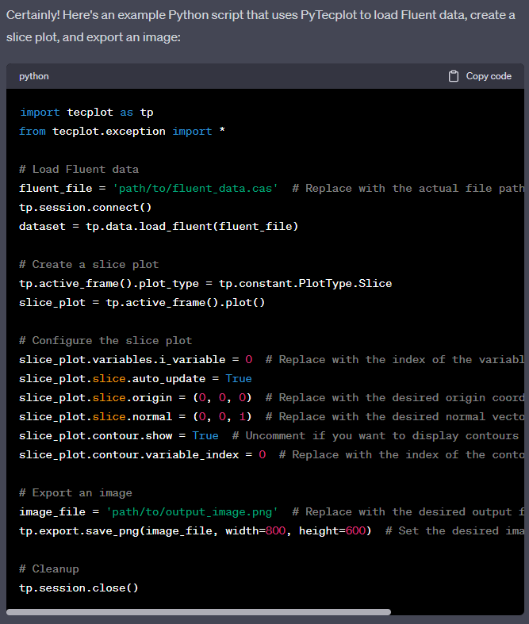Click the line 'import tecplot as tp'

(x=86, y=113)
